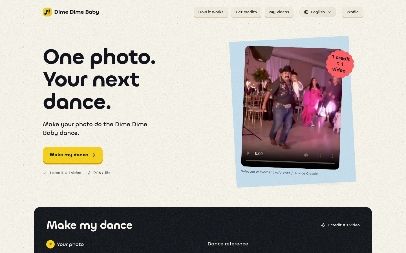Click the 'Selected movement reference / Quince Classic' caption

point(279,172)
